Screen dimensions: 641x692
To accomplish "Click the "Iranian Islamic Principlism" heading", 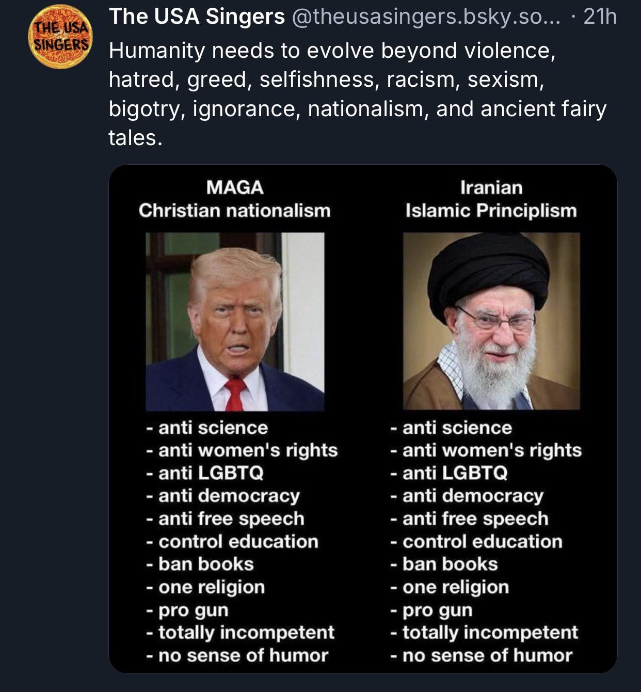I will pos(491,199).
